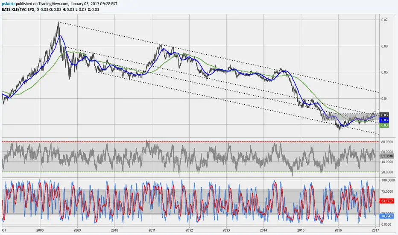
Task: Click the black 0.03 last price label
Action: 384,115
